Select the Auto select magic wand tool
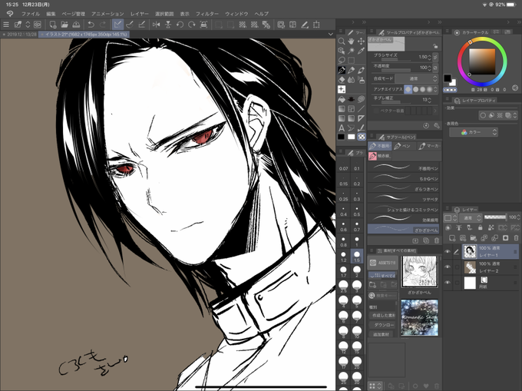Image resolution: width=522 pixels, height=391 pixels. pyautogui.click(x=351, y=51)
